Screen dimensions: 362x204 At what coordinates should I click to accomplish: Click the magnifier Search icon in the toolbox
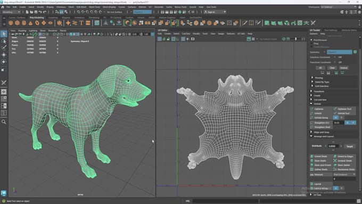coord(4,122)
